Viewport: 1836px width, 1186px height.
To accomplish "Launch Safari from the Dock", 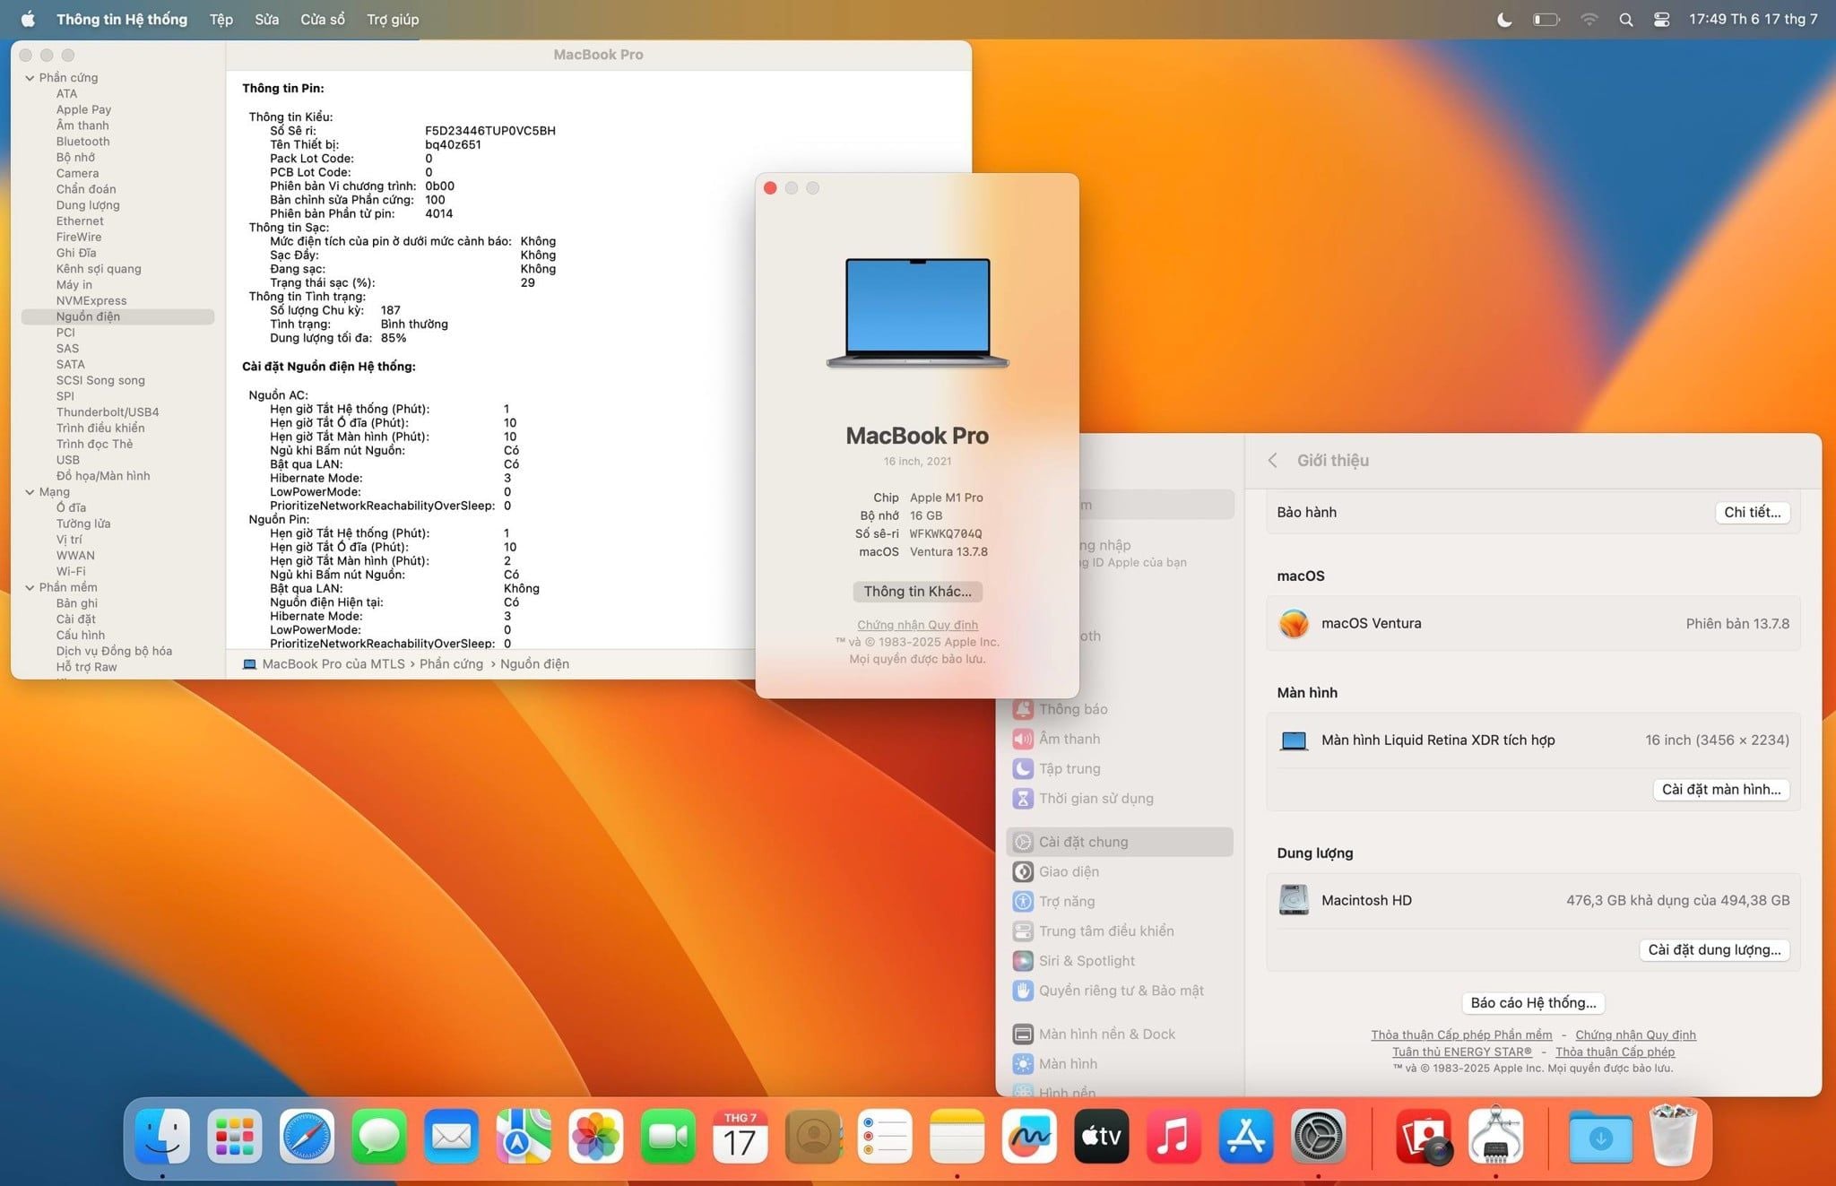I will 307,1136.
